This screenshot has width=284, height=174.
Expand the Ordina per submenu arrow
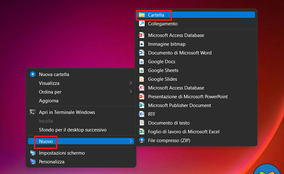(131, 92)
